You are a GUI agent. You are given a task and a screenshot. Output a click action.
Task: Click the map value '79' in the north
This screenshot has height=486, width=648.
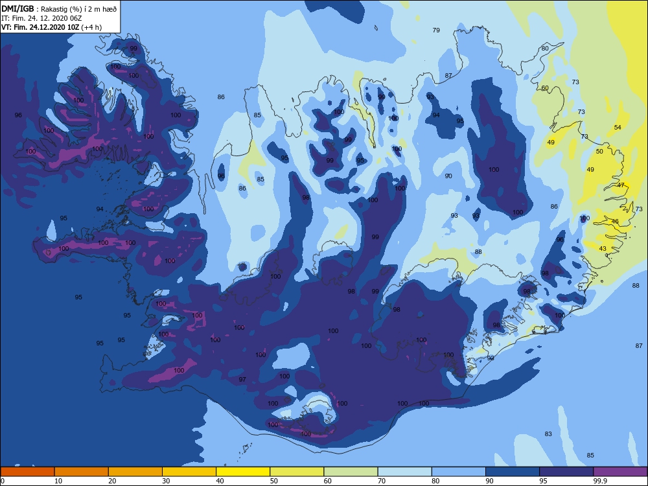pyautogui.click(x=436, y=30)
